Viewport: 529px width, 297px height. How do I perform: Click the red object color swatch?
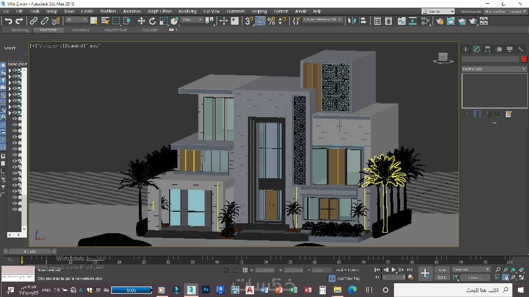tap(523, 59)
